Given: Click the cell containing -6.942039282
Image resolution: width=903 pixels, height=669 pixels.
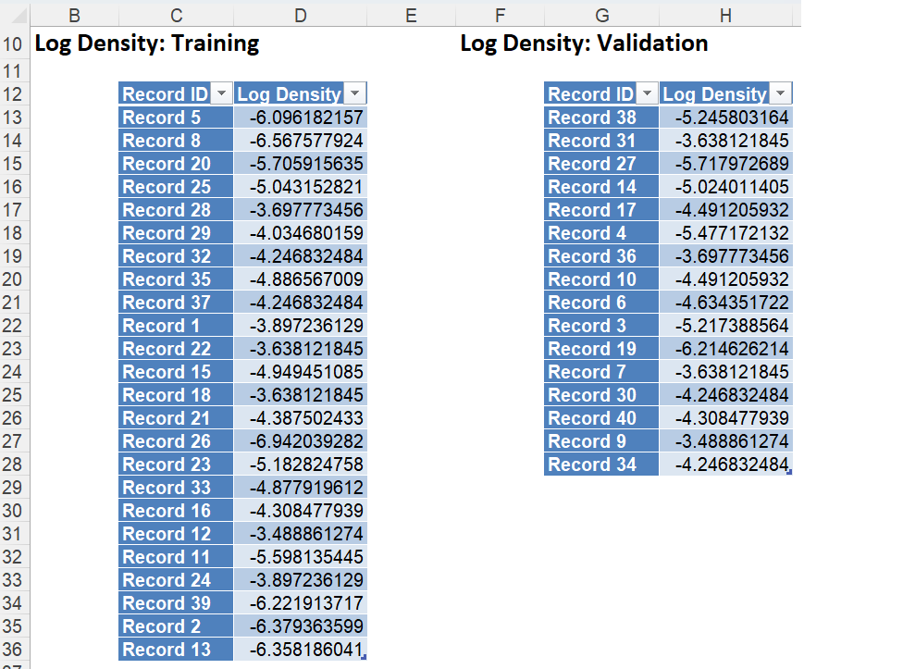Looking at the screenshot, I should (x=301, y=441).
